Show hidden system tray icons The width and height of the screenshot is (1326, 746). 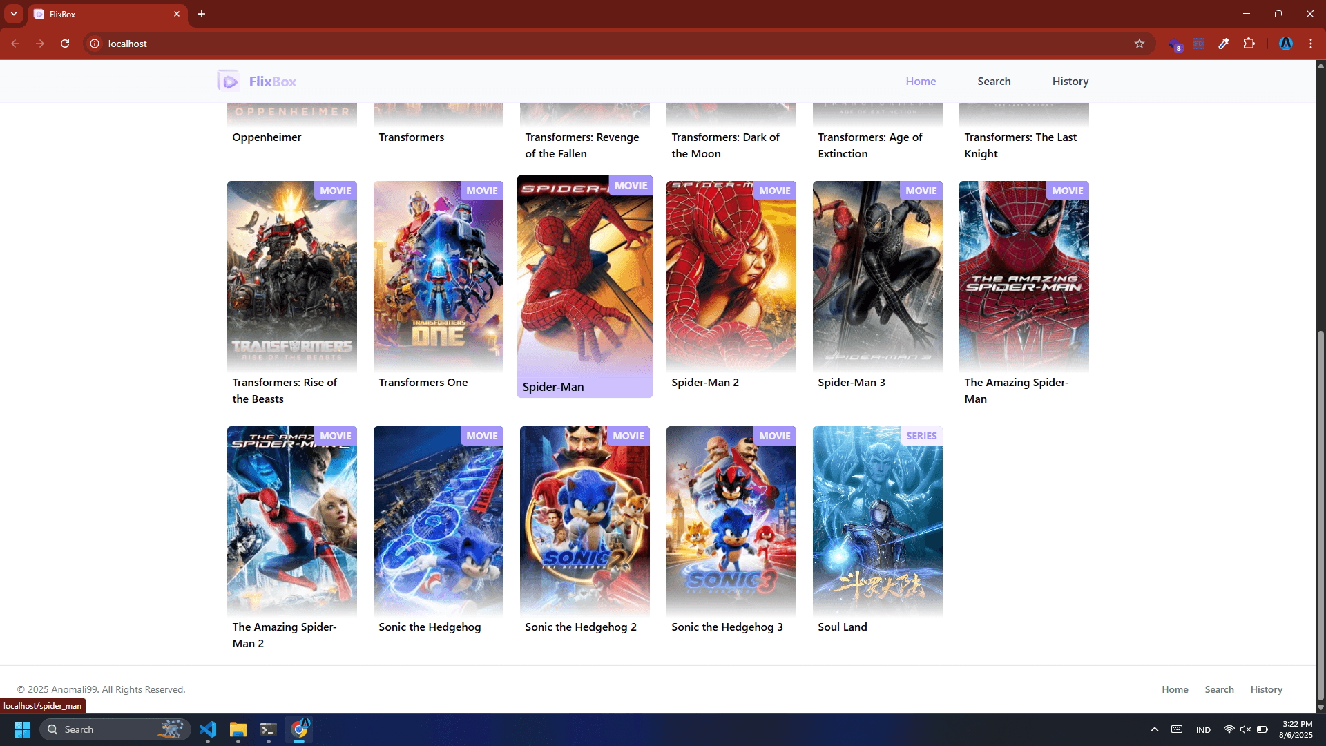coord(1155,729)
